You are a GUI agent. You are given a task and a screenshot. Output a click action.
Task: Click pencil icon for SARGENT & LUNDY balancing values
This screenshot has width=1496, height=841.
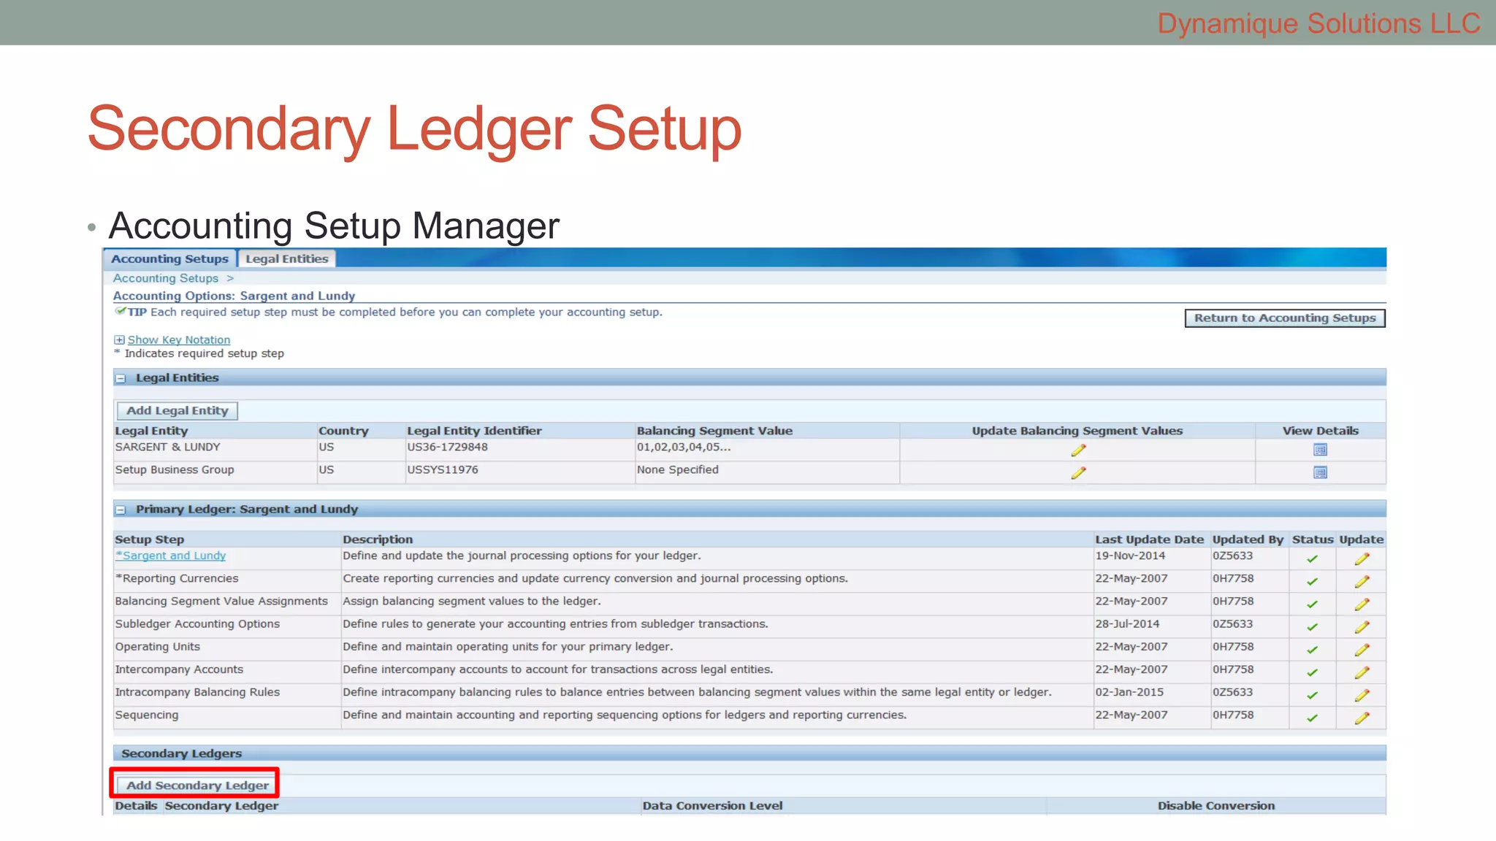click(x=1078, y=450)
